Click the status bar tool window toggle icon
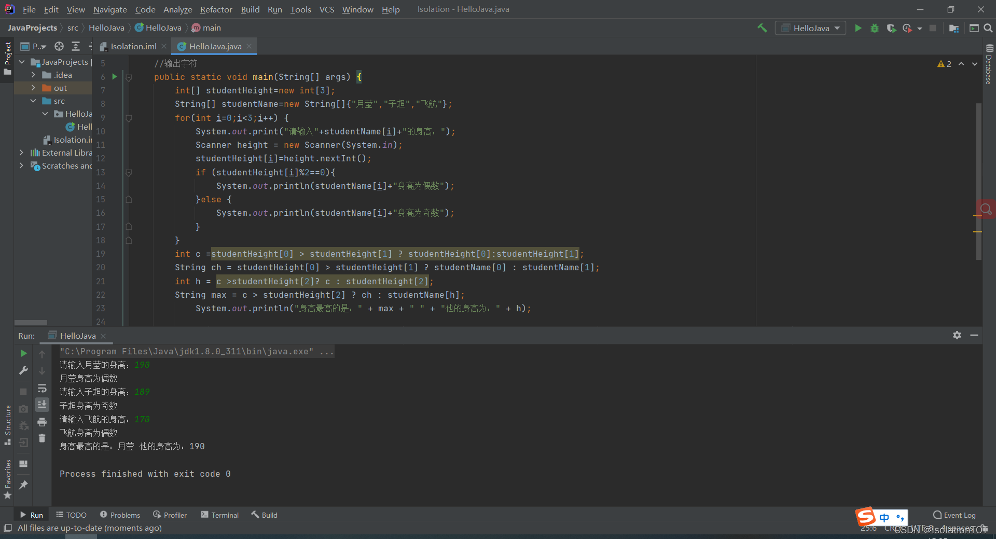Screen dimensions: 996x539 point(7,528)
